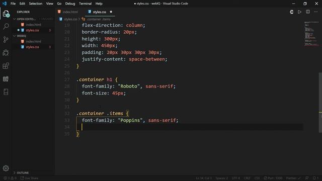Click the EXPLORER panel title

coord(23,12)
